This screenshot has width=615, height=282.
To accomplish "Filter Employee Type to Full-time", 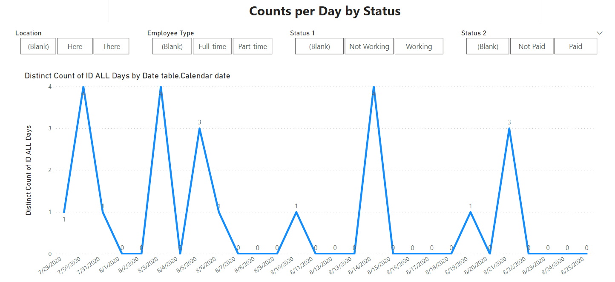I will (x=212, y=46).
